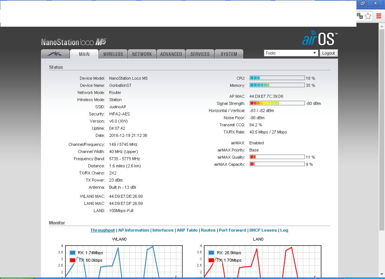Select LAN0 speed 100Mbps-Full
Viewport: 385px width, 279px height.
(121, 211)
